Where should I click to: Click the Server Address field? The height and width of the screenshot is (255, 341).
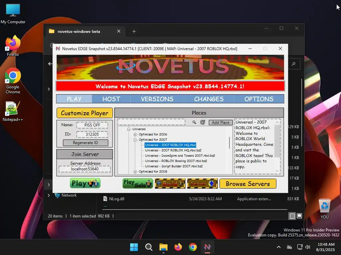(x=85, y=169)
